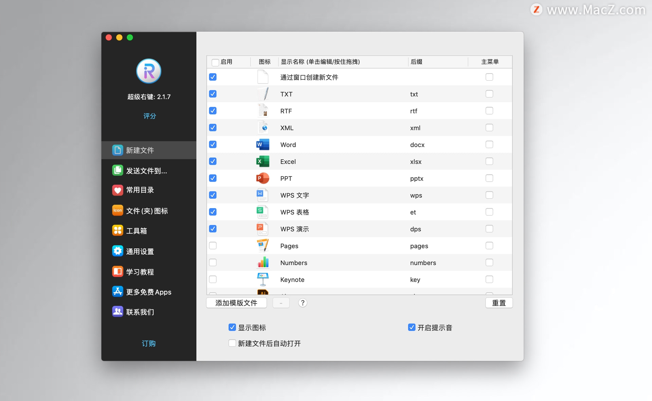Viewport: 652px width, 401px height.
Task: Open the 工具箱 panel
Action: [136, 230]
